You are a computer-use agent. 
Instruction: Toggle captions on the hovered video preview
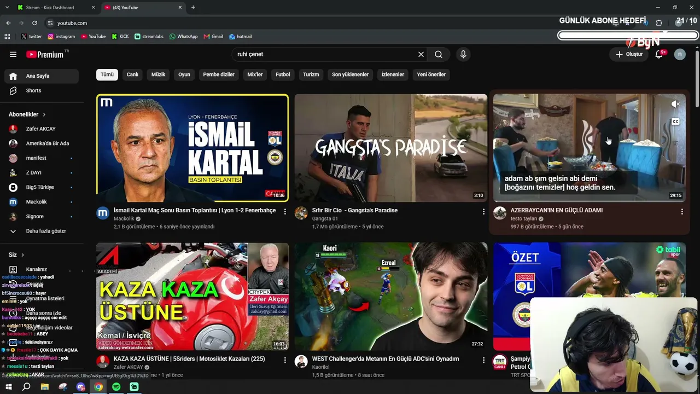675,121
